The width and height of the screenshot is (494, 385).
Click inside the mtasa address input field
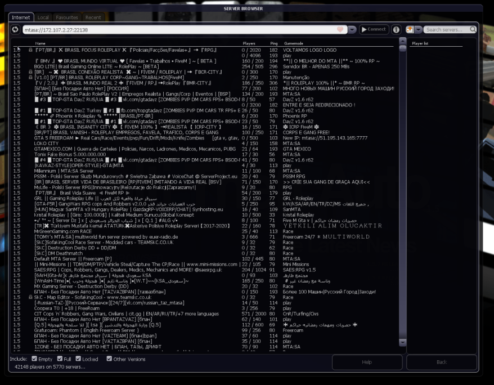[x=169, y=29]
